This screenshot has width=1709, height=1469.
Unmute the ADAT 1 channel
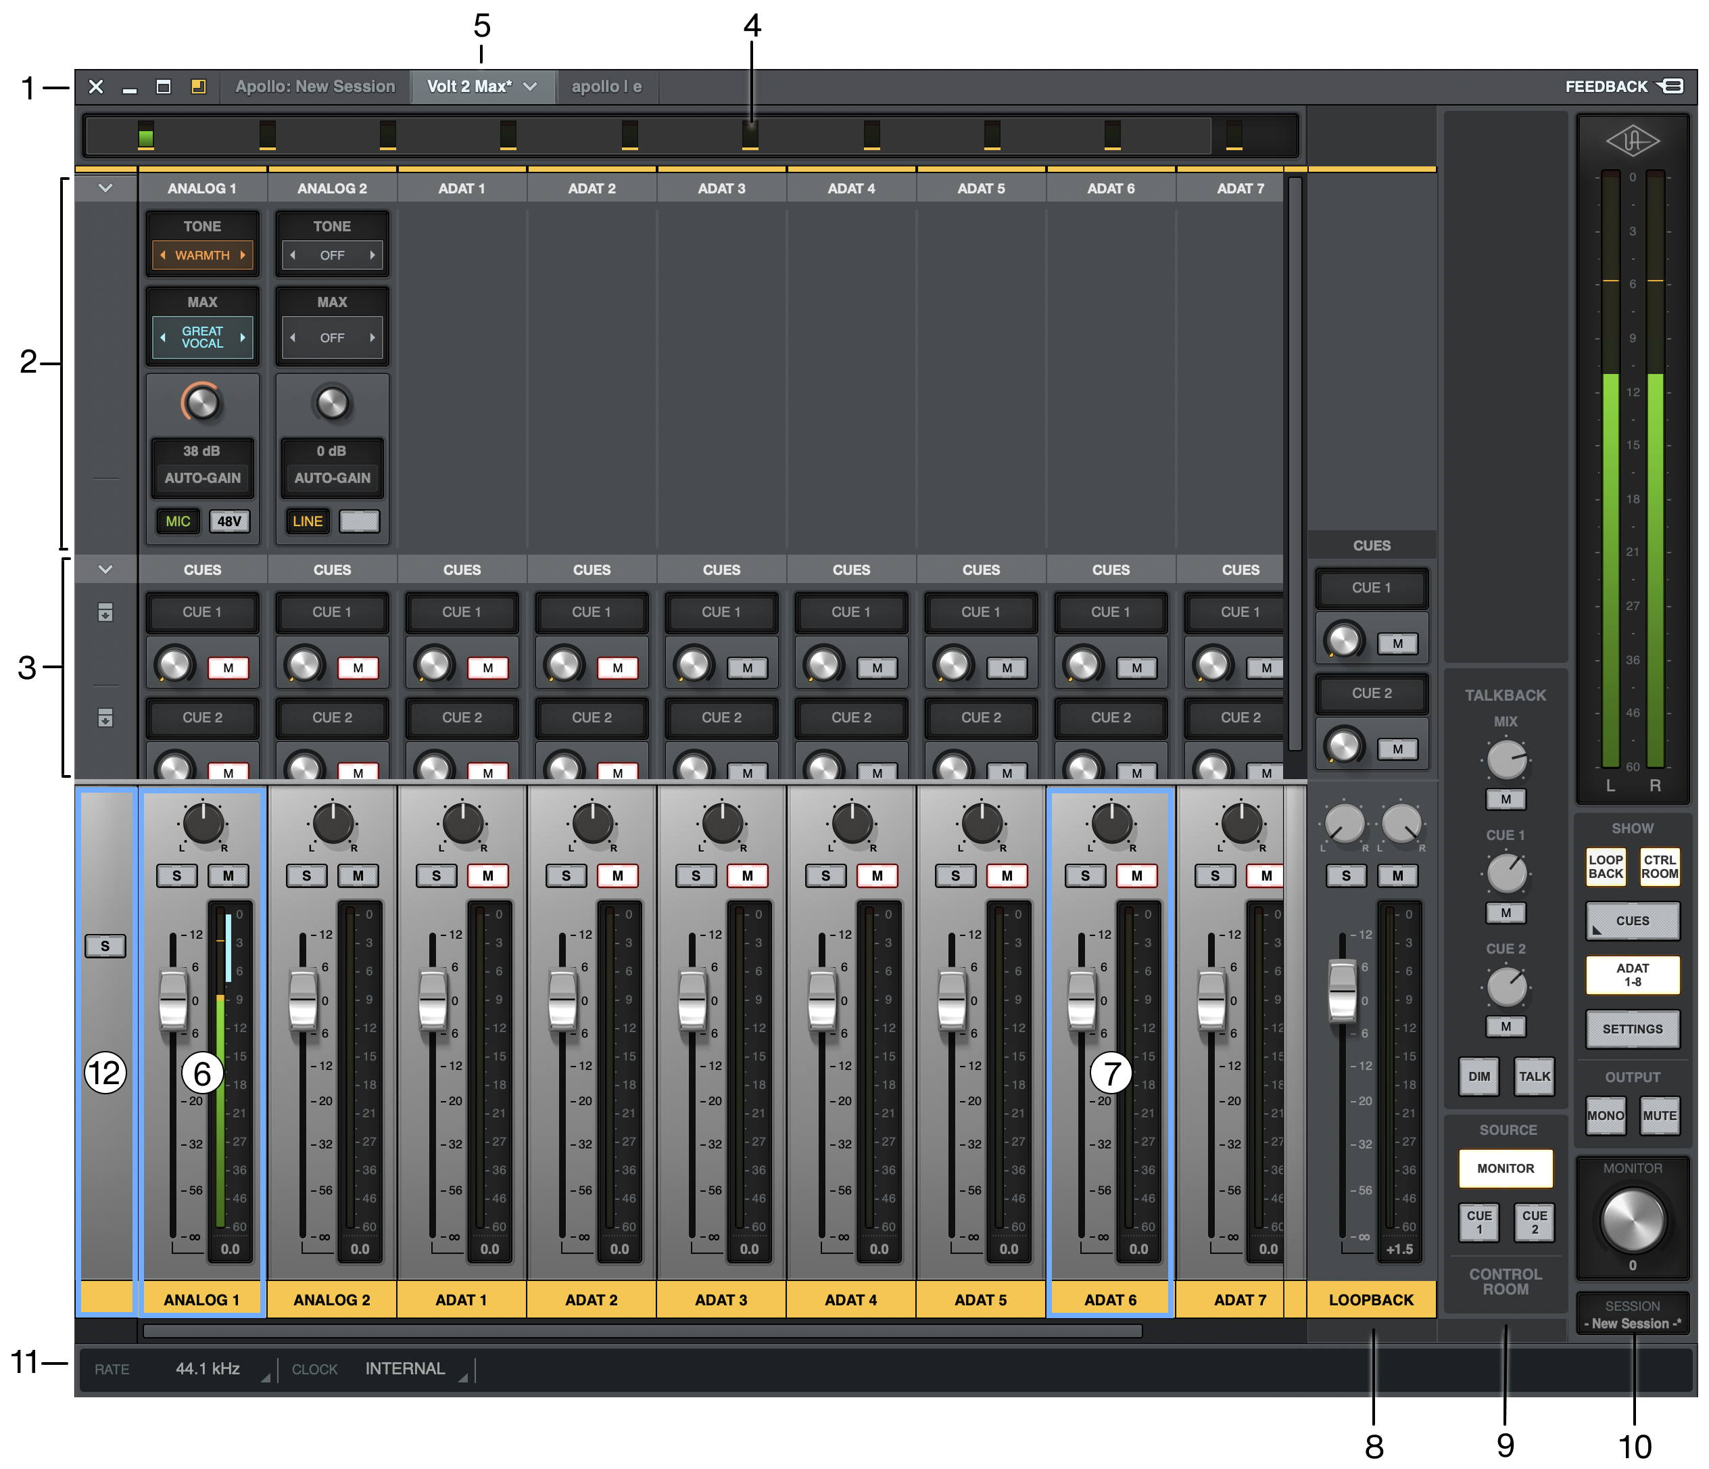click(x=487, y=876)
